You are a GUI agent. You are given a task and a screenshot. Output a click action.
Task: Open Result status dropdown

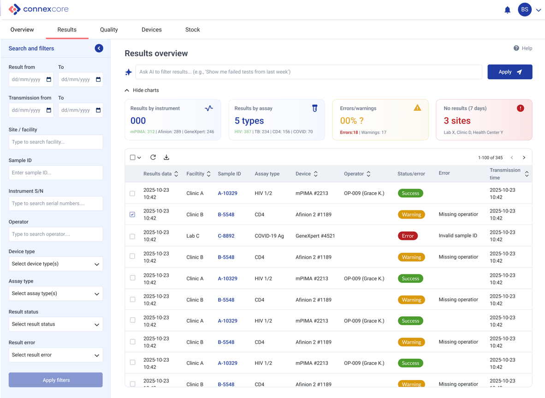(x=56, y=324)
